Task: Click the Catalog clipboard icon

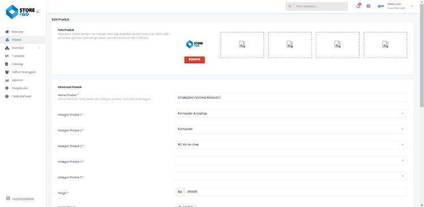Action: pos(7,64)
